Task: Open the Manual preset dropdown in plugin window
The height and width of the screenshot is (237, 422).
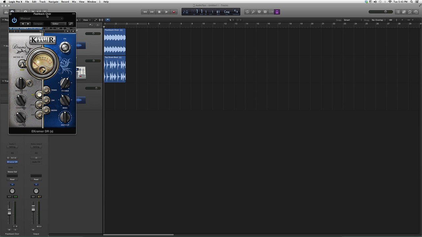Action: click(x=41, y=18)
